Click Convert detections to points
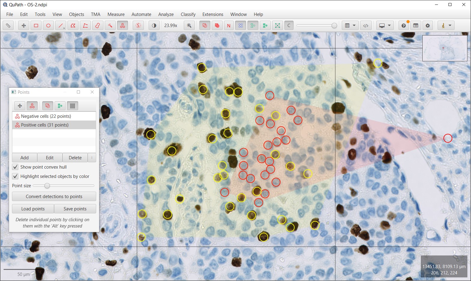Viewport: 471px width, 281px height. pos(54,197)
